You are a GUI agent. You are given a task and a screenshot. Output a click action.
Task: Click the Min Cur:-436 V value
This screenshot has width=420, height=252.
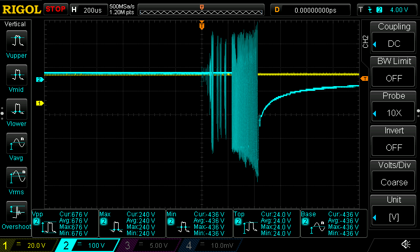click(x=209, y=214)
